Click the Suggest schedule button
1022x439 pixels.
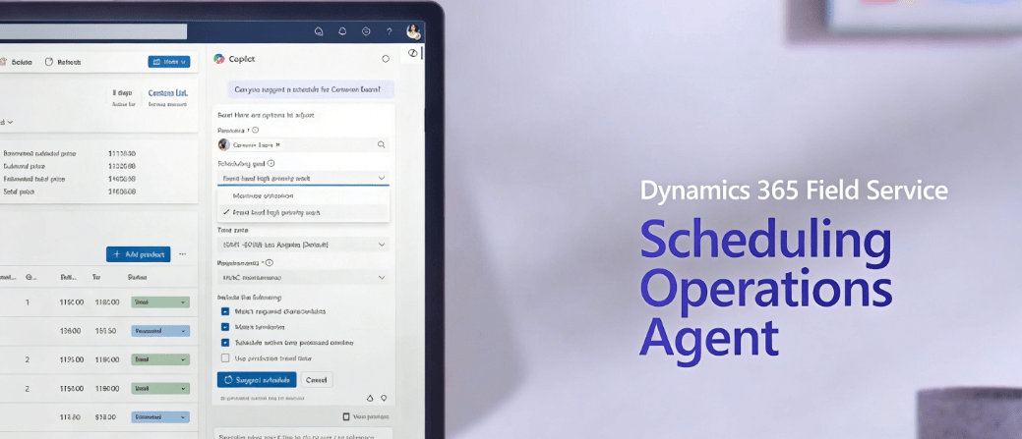tap(256, 379)
